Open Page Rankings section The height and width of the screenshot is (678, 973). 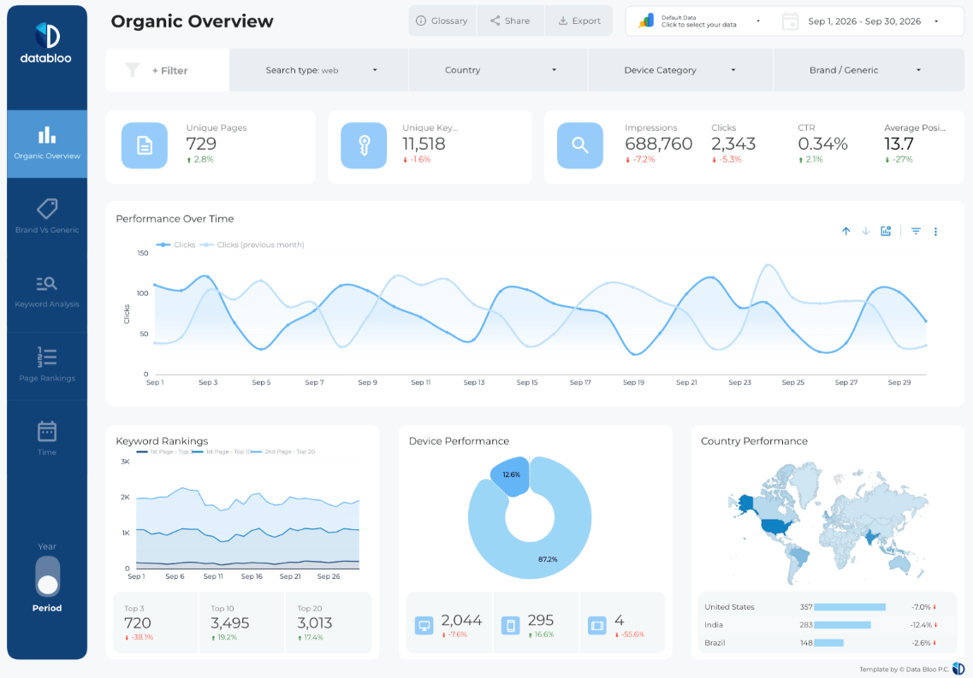point(47,364)
